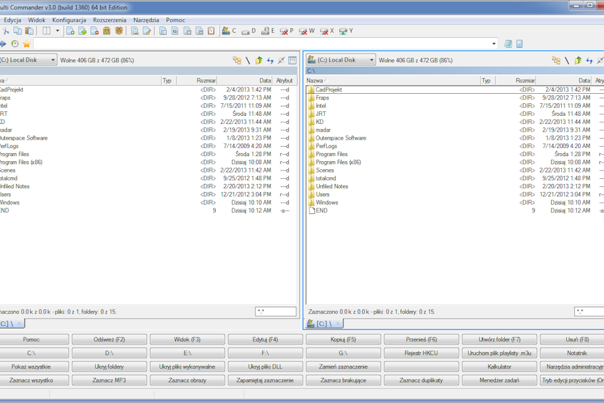The height and width of the screenshot is (403, 604).
Task: Click refresh arrows icon in right panel
Action: tap(590, 60)
